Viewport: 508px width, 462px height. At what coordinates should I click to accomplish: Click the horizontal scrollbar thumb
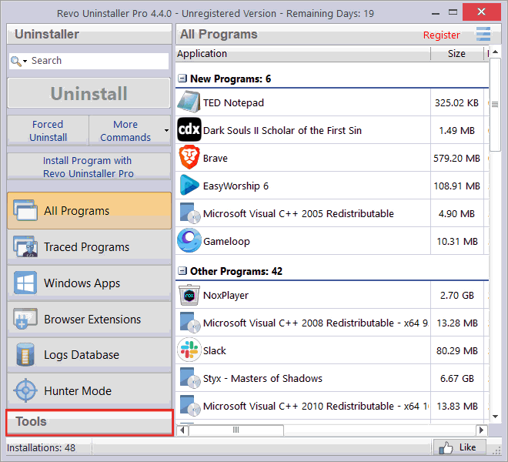tap(236, 430)
